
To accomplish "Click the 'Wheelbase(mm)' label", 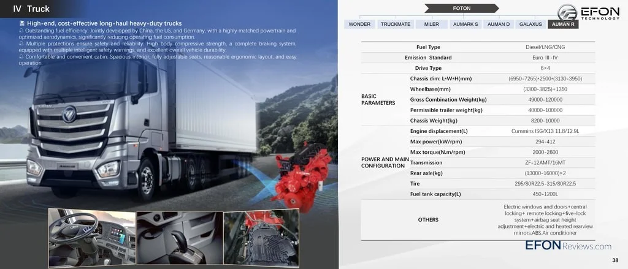I will point(430,89).
